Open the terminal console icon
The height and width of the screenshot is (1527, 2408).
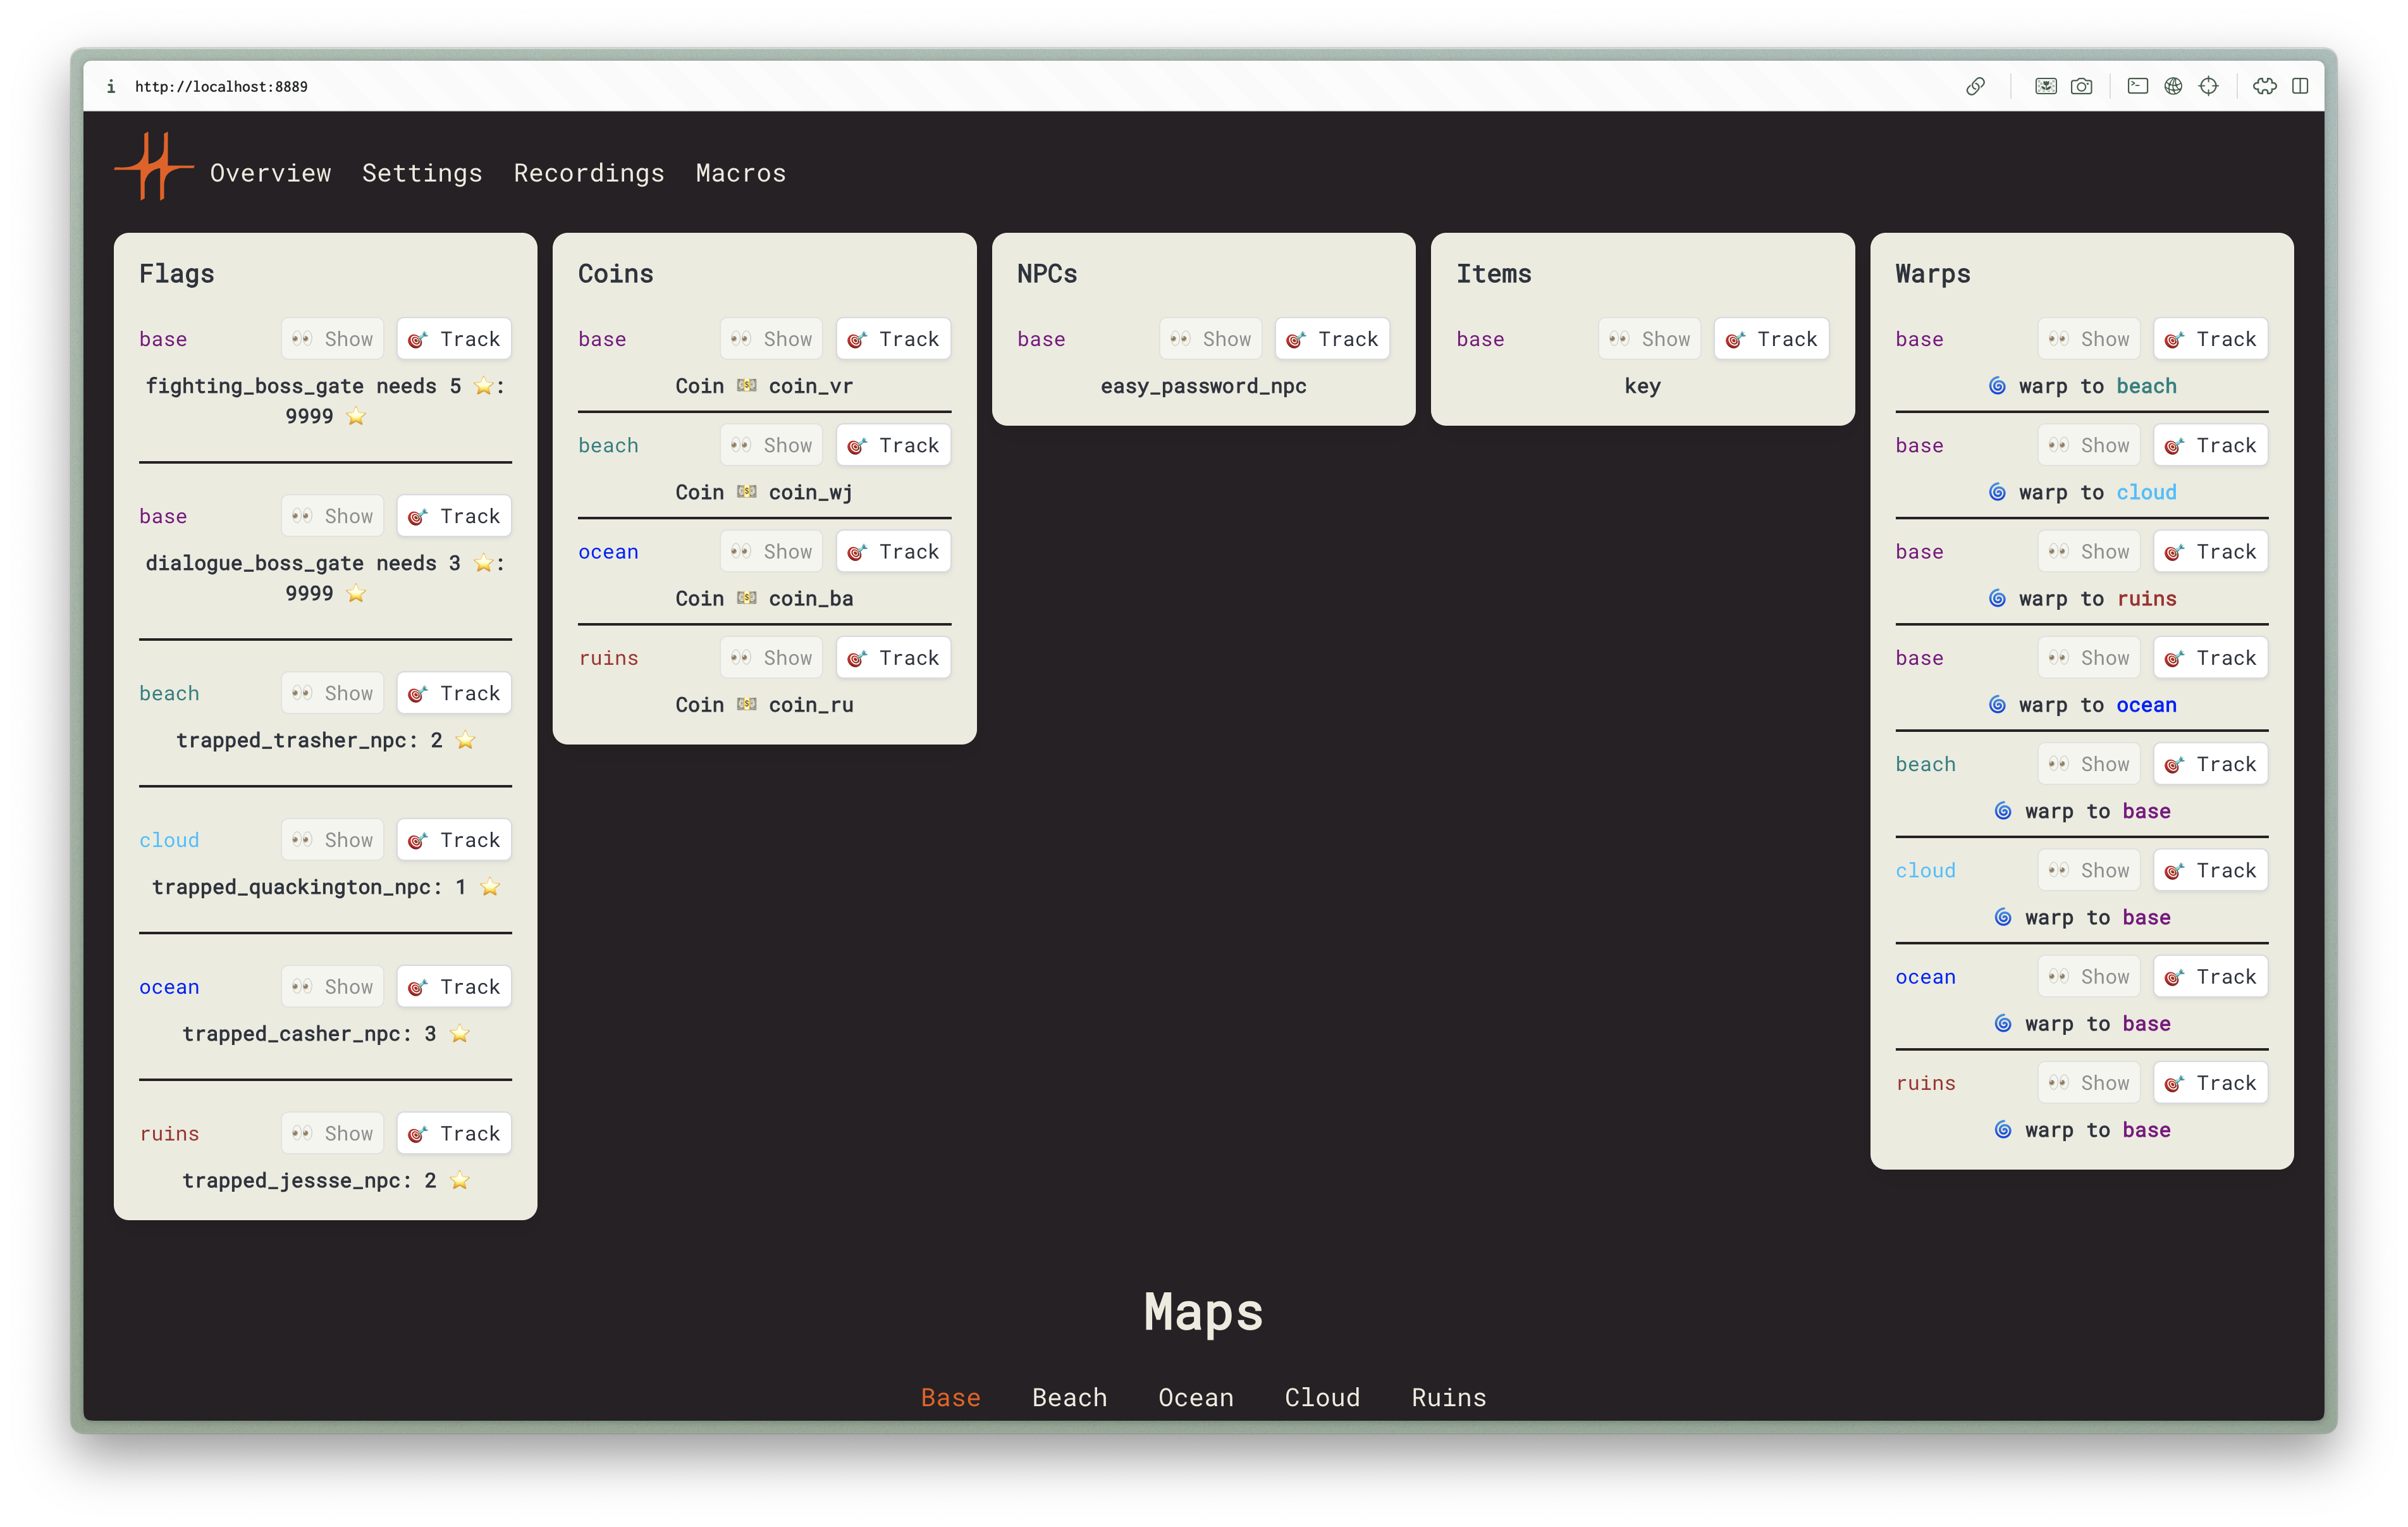coord(2137,86)
